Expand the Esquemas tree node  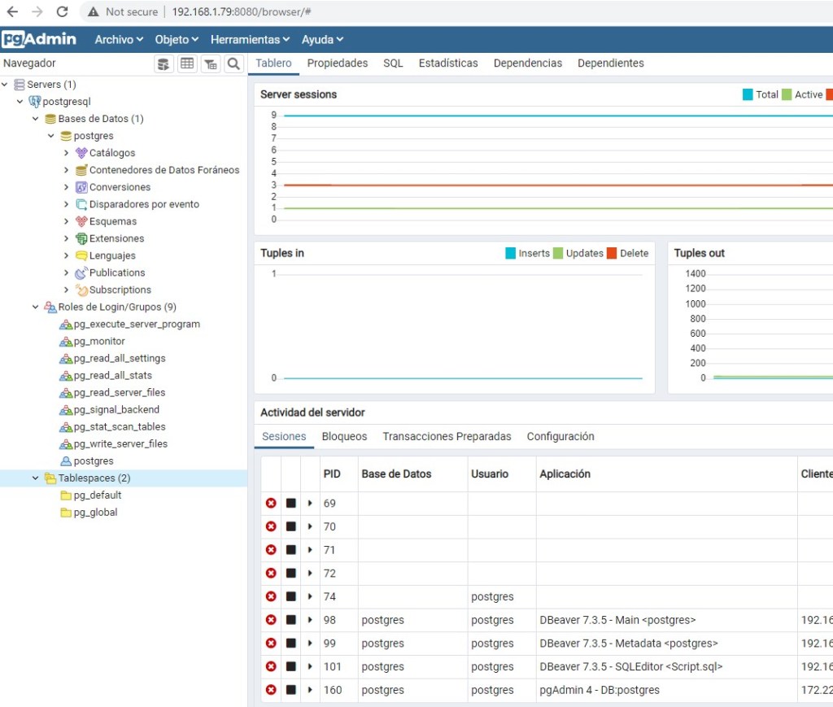(66, 221)
